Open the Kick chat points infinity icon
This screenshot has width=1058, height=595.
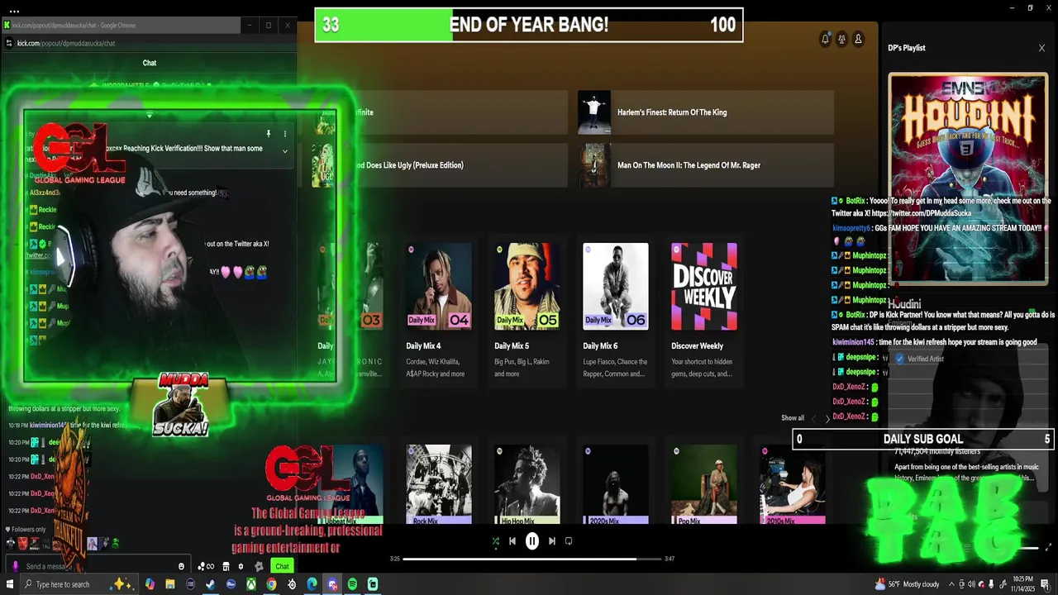click(206, 566)
